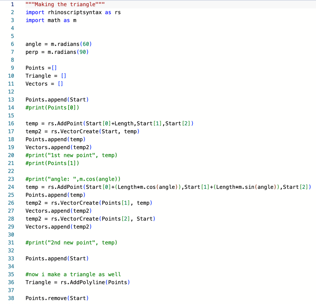Click the word math on line 3
Image resolution: width=316 pixels, height=304 pixels.
(54, 20)
